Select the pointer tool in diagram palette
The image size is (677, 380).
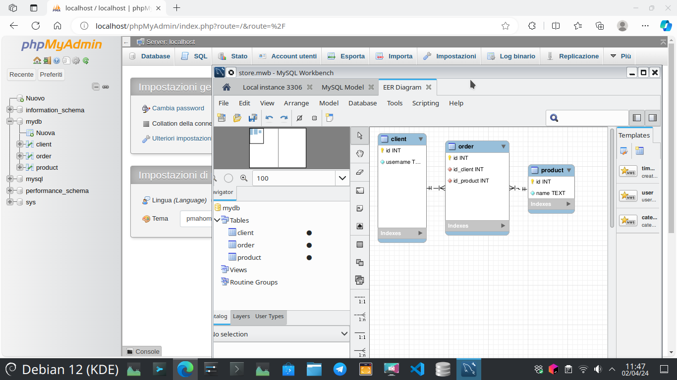(360, 136)
